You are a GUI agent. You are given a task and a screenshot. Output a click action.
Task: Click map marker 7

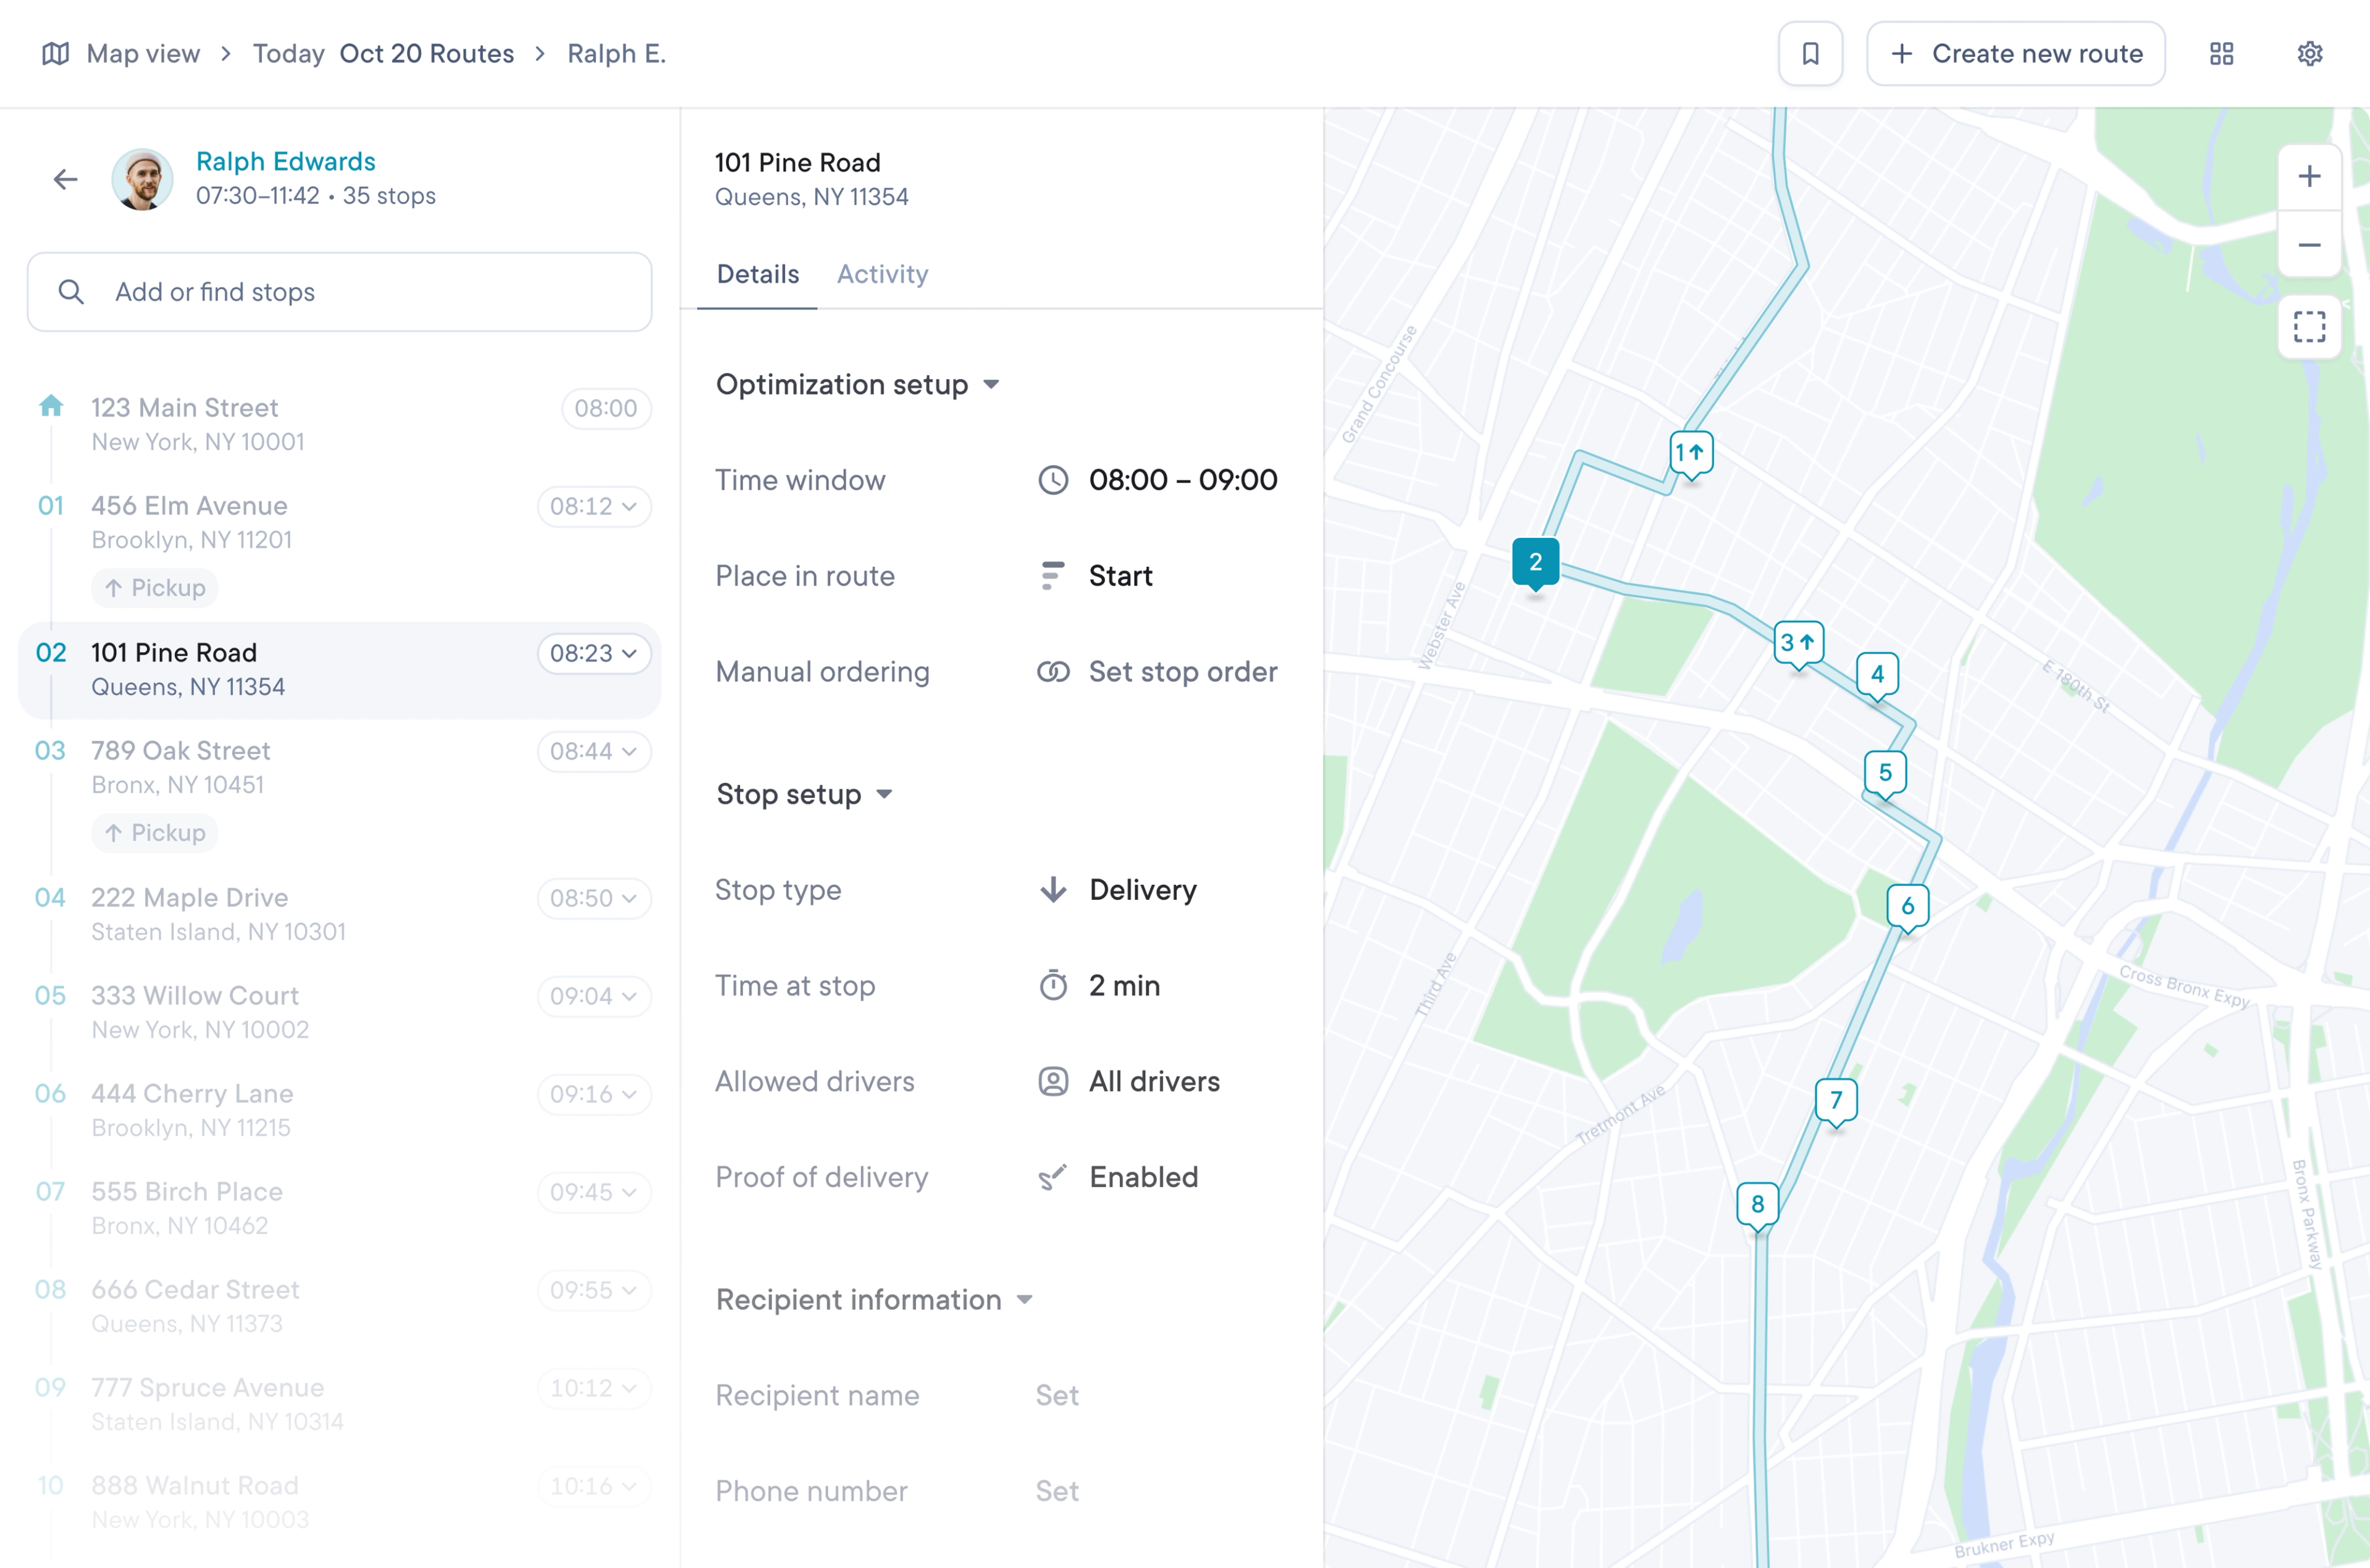[x=1836, y=1102]
